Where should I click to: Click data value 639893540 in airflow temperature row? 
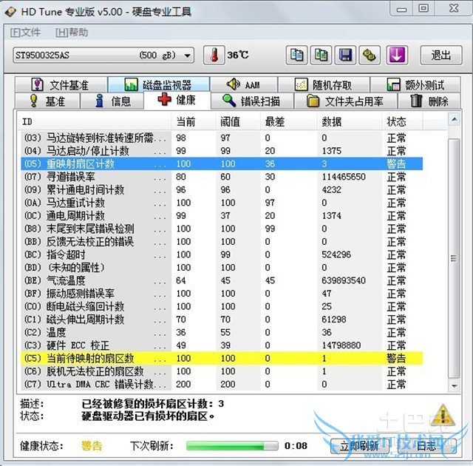pyautogui.click(x=344, y=280)
